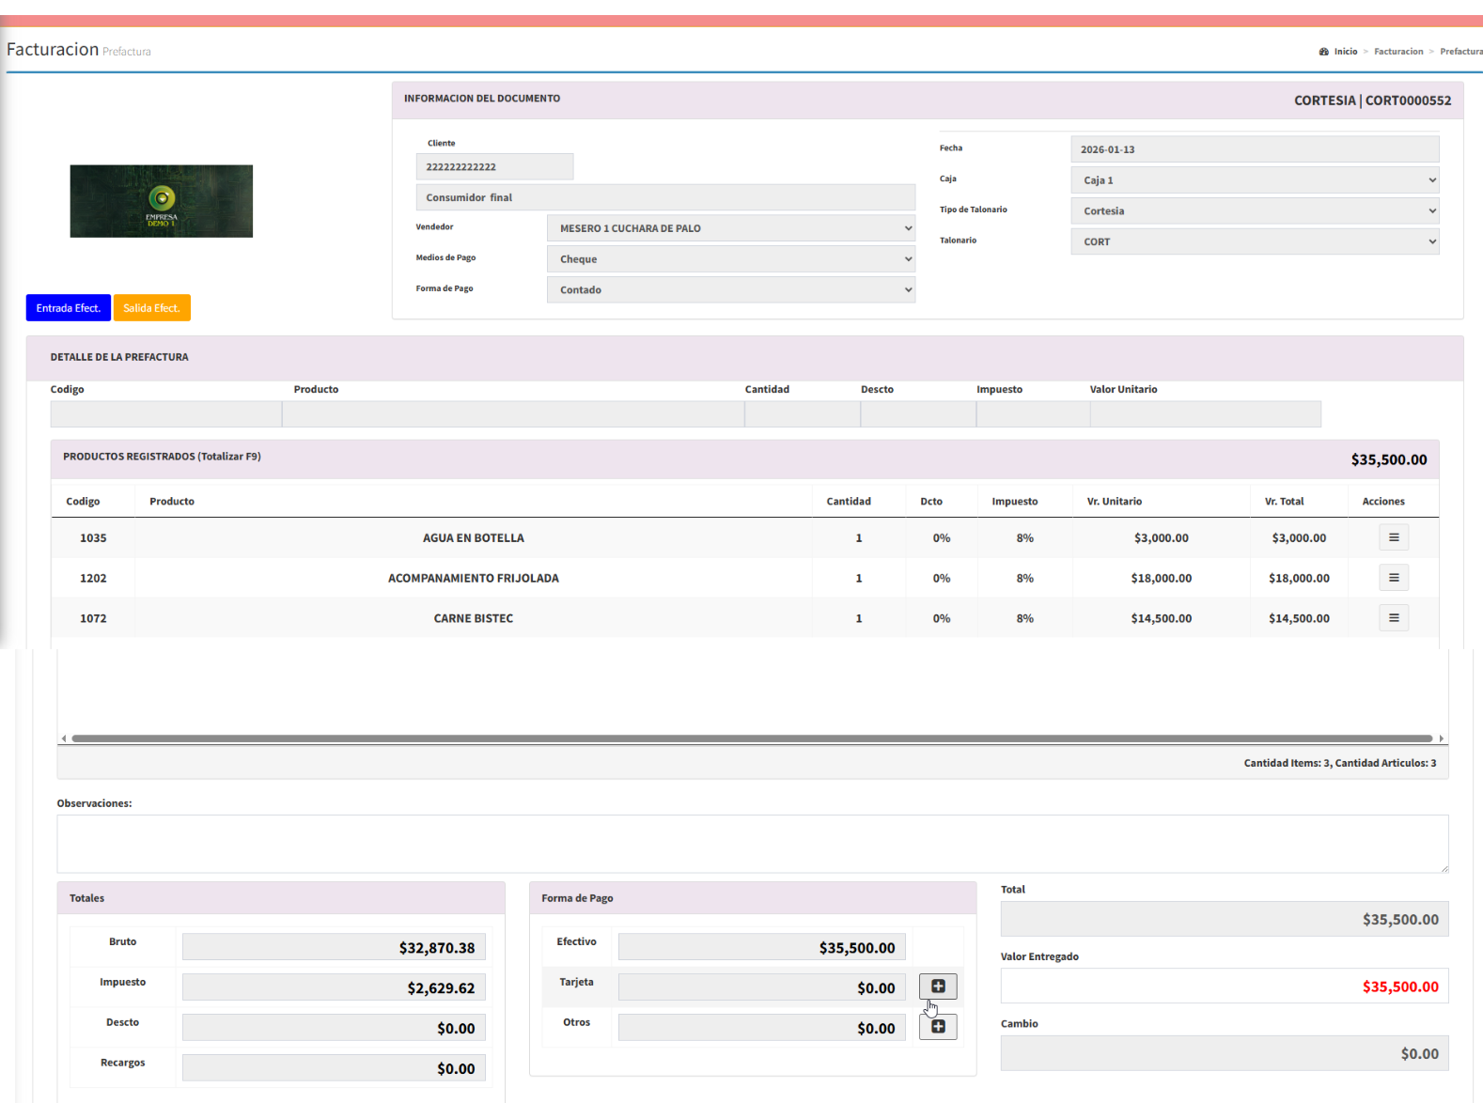
Task: Click the company logo image
Action: 162,201
